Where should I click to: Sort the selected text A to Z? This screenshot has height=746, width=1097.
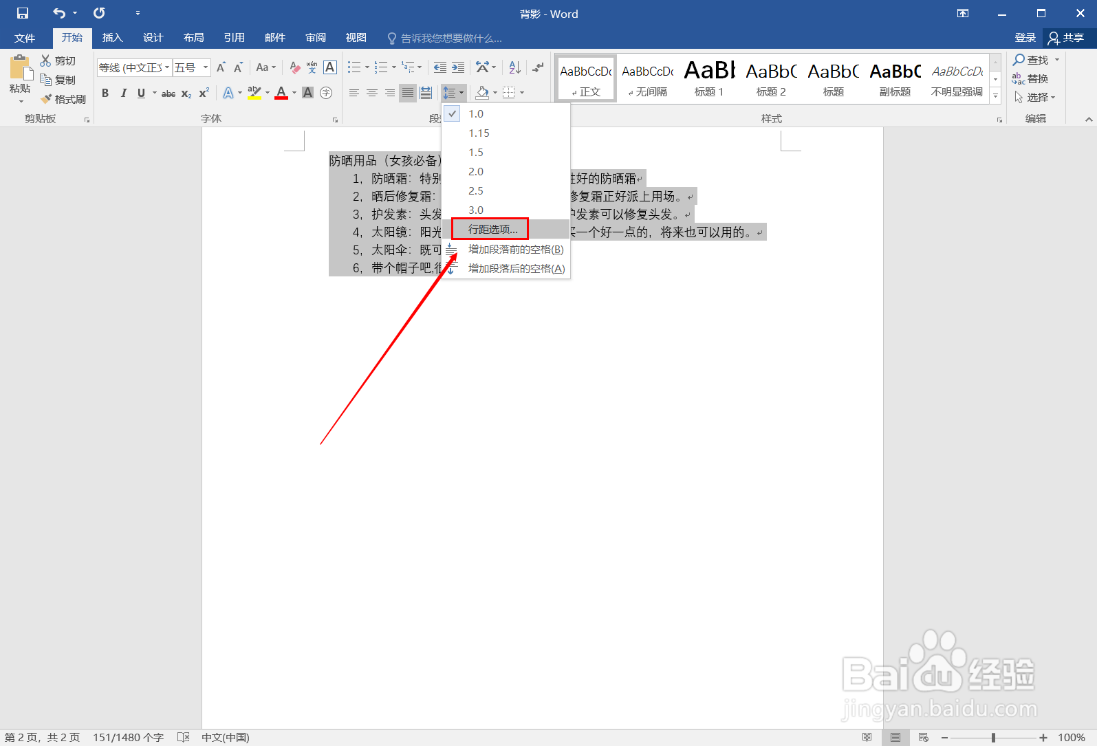coord(514,67)
